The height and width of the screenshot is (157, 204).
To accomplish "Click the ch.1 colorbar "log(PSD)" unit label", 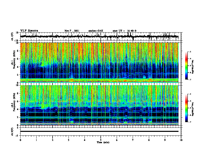I will click(193, 67).
